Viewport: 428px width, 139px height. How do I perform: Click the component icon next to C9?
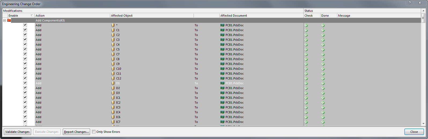coord(113,64)
